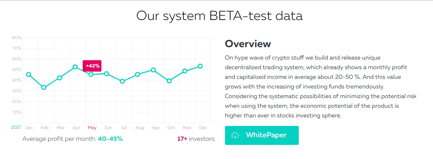
Task: Select the October data point on chart
Action: [169, 81]
